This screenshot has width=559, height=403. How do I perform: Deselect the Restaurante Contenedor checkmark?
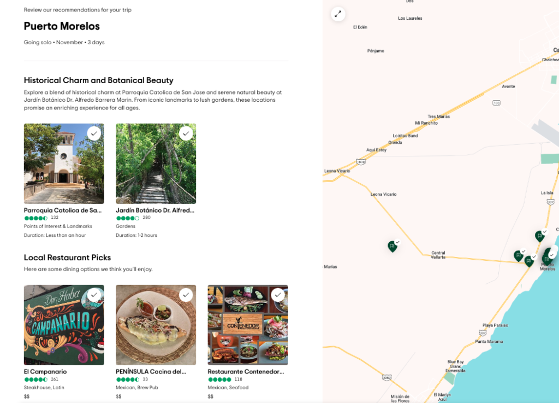(x=278, y=295)
